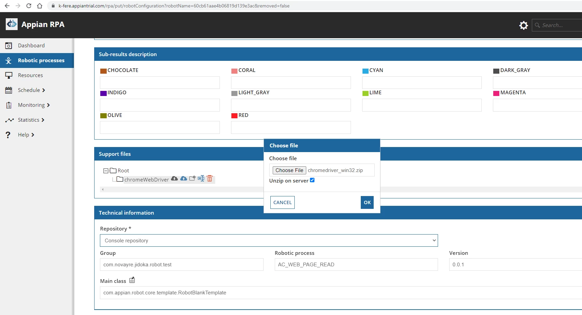Screen dimensions: 582x315
Task: Click the CHOCOLATE color swatch
Action: (x=103, y=71)
